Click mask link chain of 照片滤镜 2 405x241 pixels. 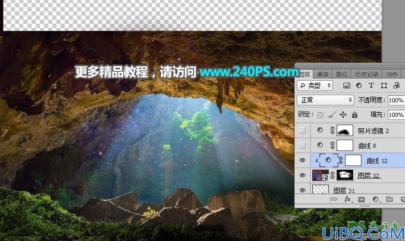pos(332,130)
